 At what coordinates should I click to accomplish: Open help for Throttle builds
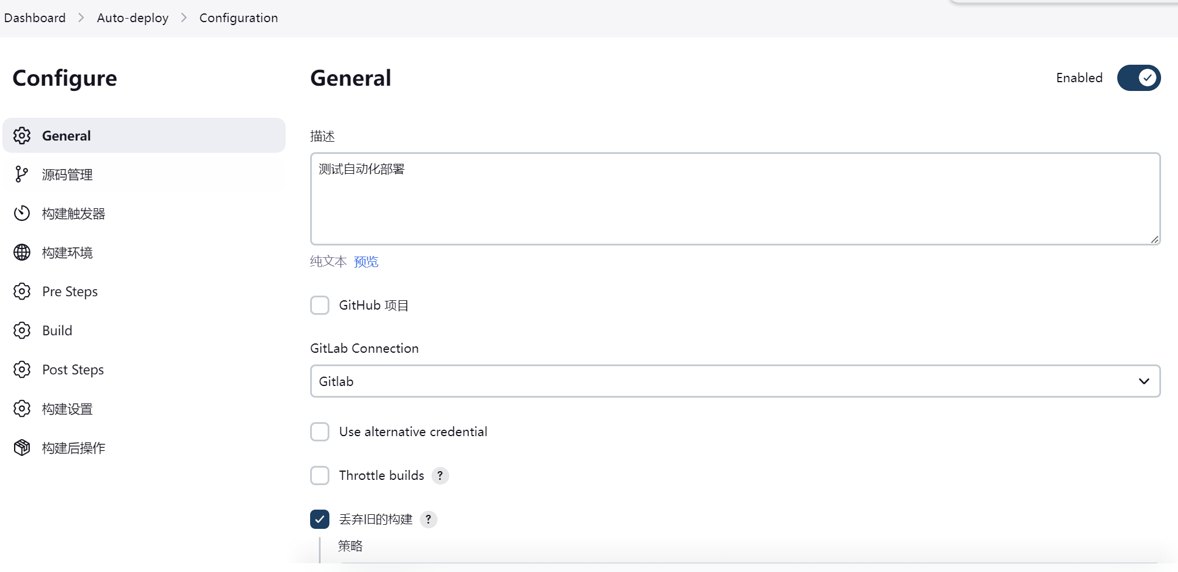[440, 476]
